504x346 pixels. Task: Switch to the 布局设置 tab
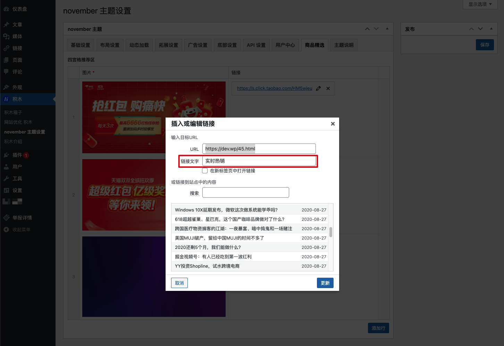[x=110, y=45]
